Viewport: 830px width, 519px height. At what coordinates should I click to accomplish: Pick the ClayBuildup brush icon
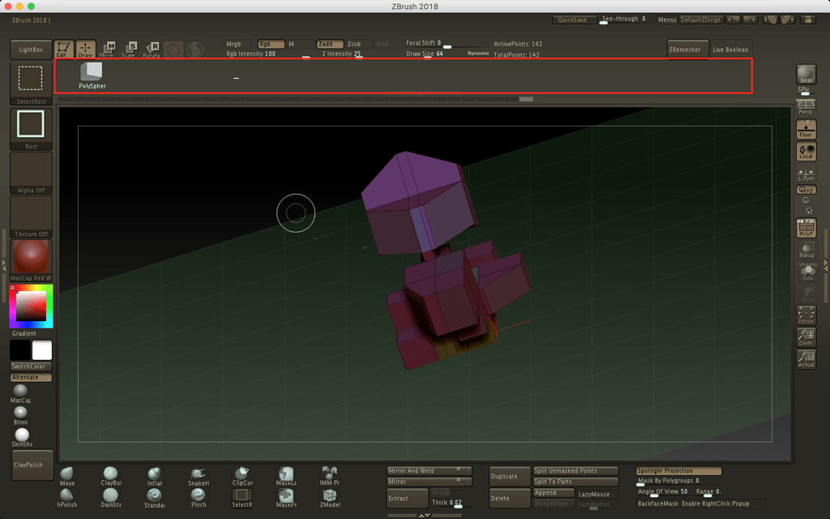(111, 474)
